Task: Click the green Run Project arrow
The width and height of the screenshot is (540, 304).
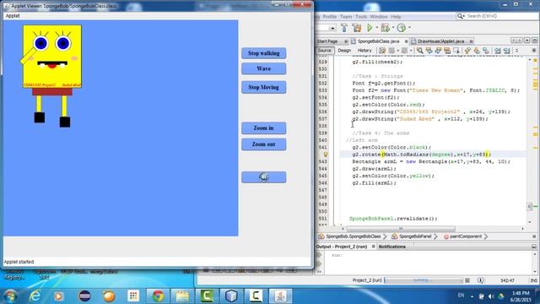Action: pyautogui.click(x=370, y=28)
